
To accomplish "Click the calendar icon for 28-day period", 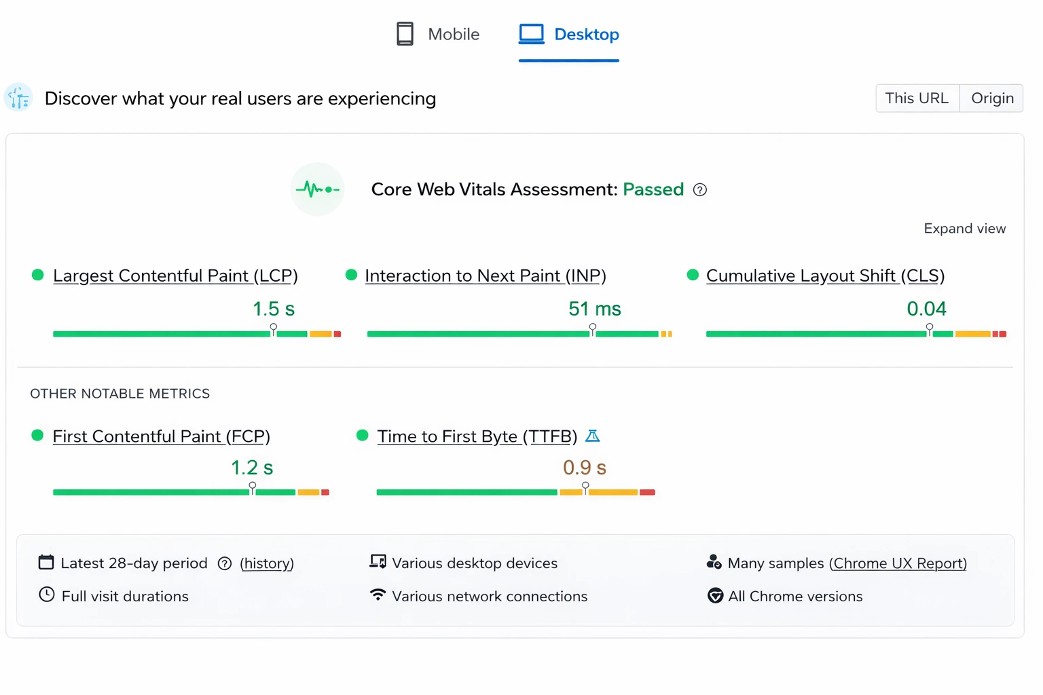I will pyautogui.click(x=46, y=562).
